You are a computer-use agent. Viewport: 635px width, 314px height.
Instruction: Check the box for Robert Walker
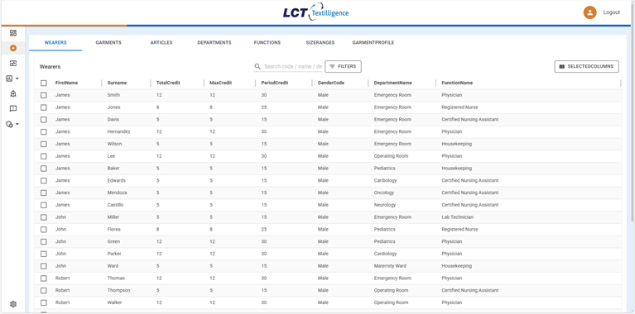click(44, 302)
